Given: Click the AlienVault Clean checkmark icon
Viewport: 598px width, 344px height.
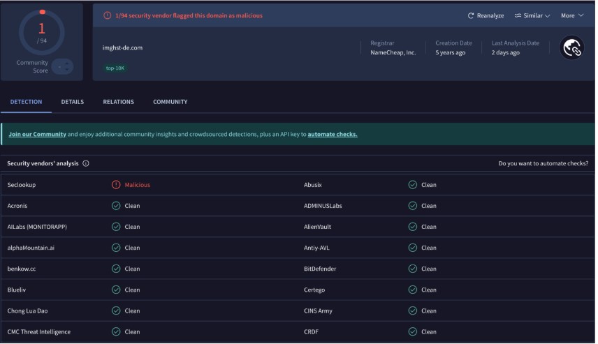Looking at the screenshot, I should tap(414, 227).
